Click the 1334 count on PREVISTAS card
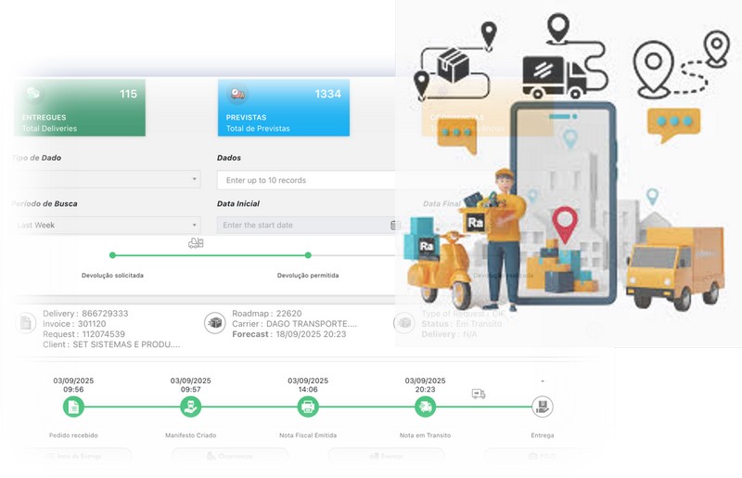Screen dimensions: 742x478 point(328,94)
